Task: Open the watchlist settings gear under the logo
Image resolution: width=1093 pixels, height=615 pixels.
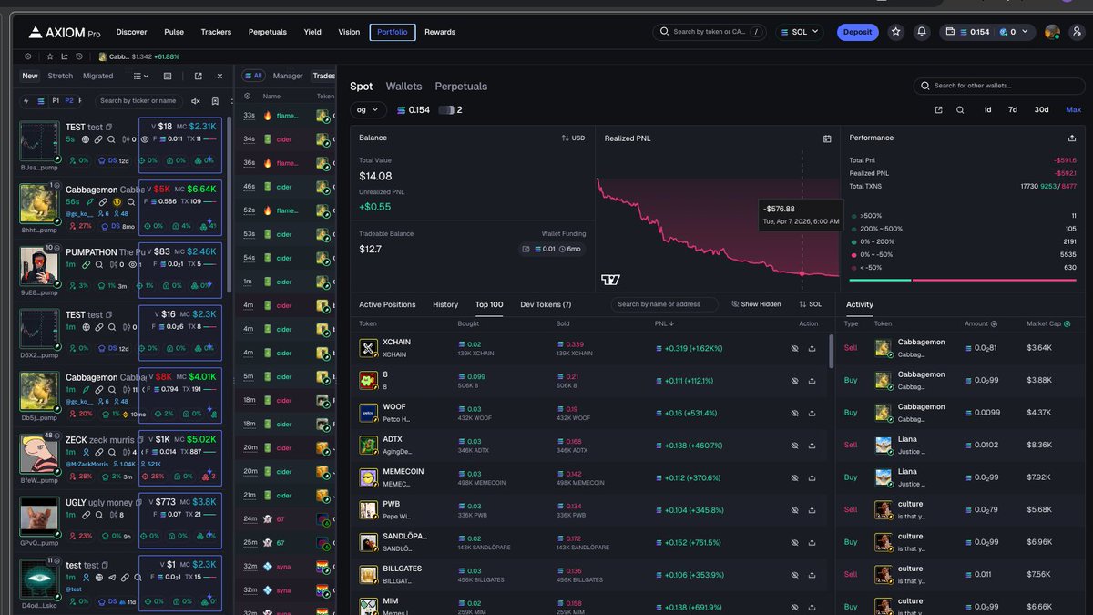Action: [x=27, y=56]
